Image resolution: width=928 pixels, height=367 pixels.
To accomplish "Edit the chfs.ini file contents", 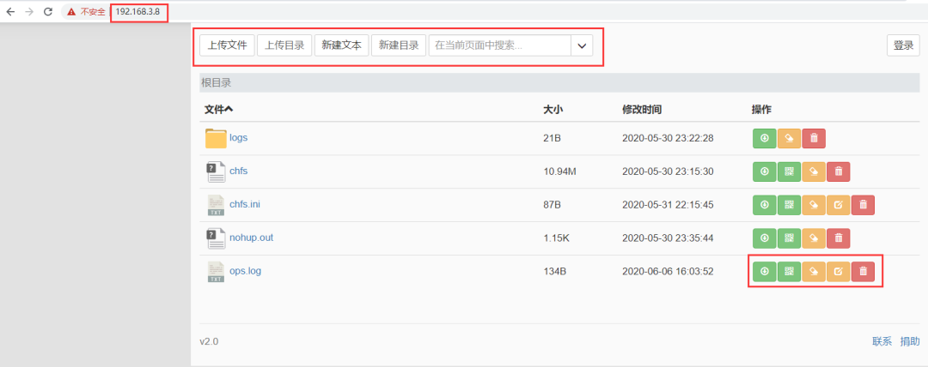I will click(839, 205).
